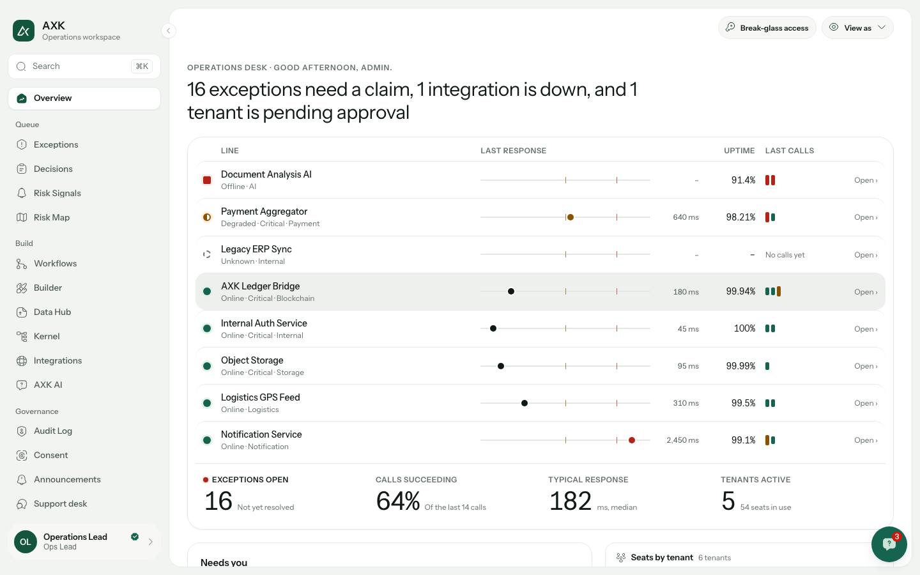The height and width of the screenshot is (575, 920).
Task: Open the Data Hub icon
Action: [x=22, y=312]
